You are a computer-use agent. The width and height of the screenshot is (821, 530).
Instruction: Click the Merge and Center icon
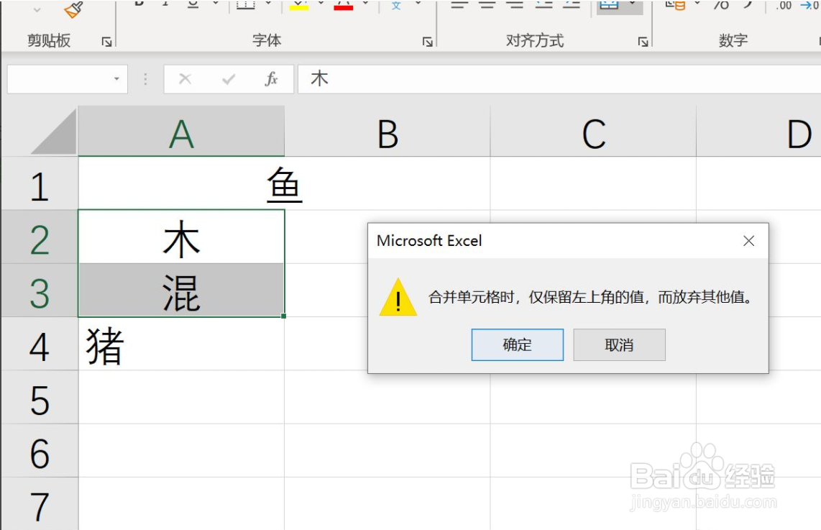tap(608, 6)
